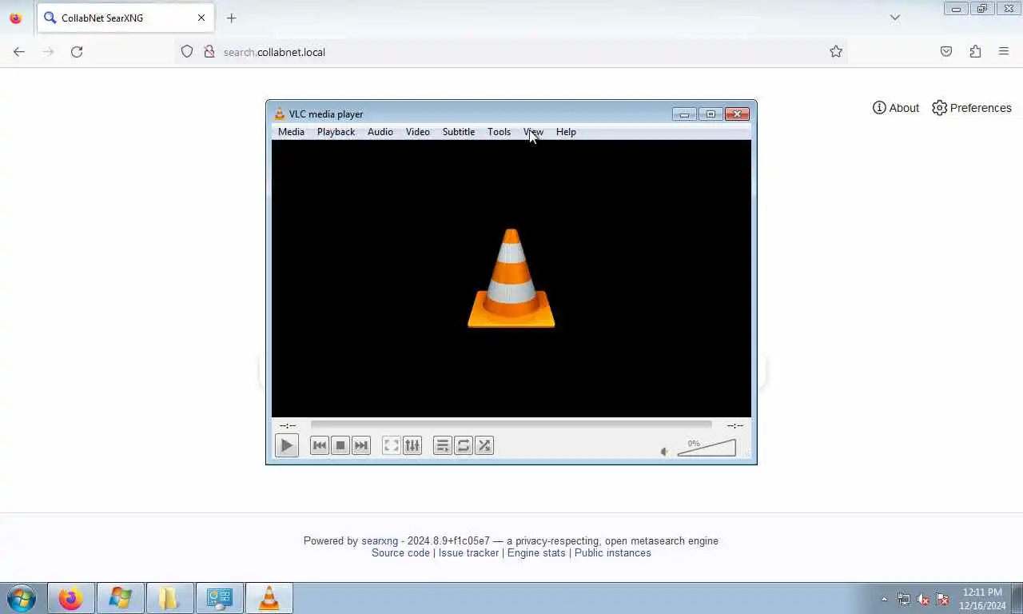Close the VLC media player window
Image resolution: width=1023 pixels, height=614 pixels.
pyautogui.click(x=737, y=114)
